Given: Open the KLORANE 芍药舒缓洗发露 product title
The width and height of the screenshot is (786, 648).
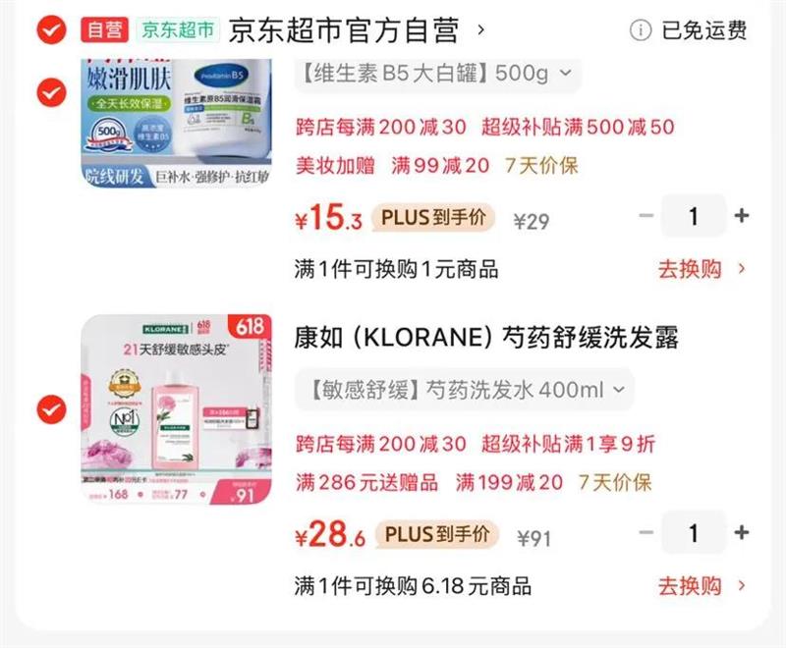Looking at the screenshot, I should tap(486, 337).
